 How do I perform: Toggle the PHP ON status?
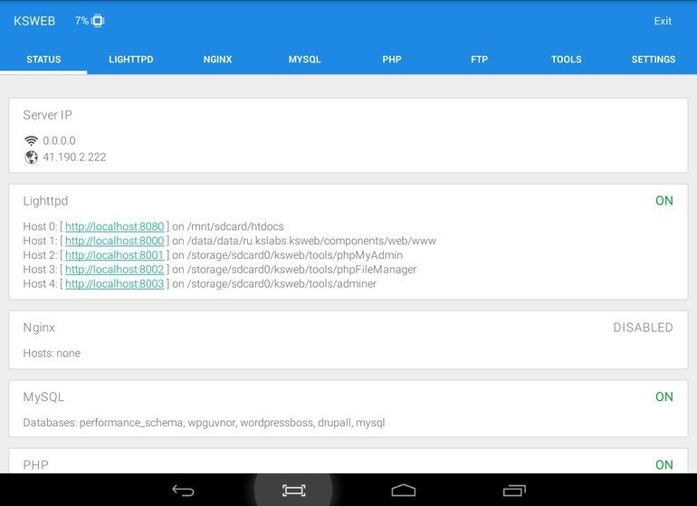664,464
